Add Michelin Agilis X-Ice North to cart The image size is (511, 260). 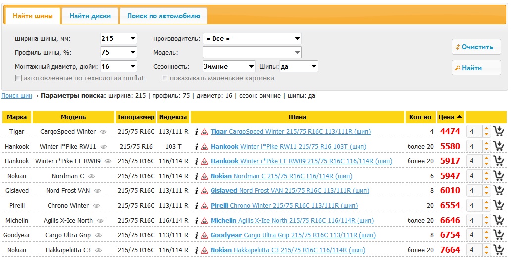coord(499,220)
